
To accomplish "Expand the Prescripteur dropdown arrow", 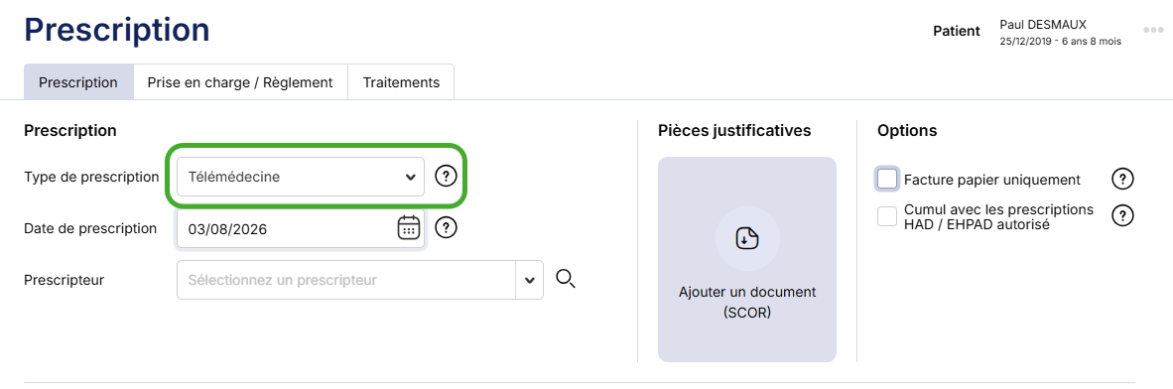I will point(530,280).
